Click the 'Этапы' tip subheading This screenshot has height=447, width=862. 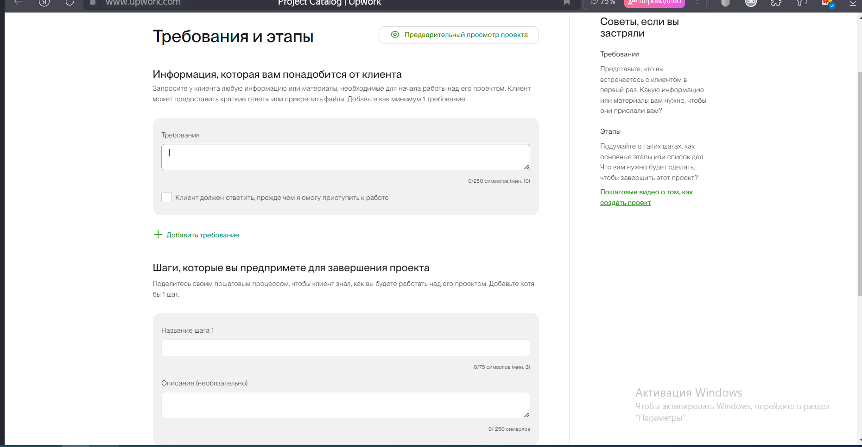(610, 131)
